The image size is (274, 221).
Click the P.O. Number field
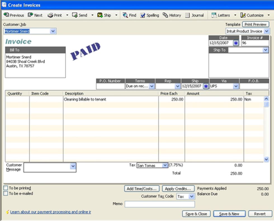(x=110, y=86)
